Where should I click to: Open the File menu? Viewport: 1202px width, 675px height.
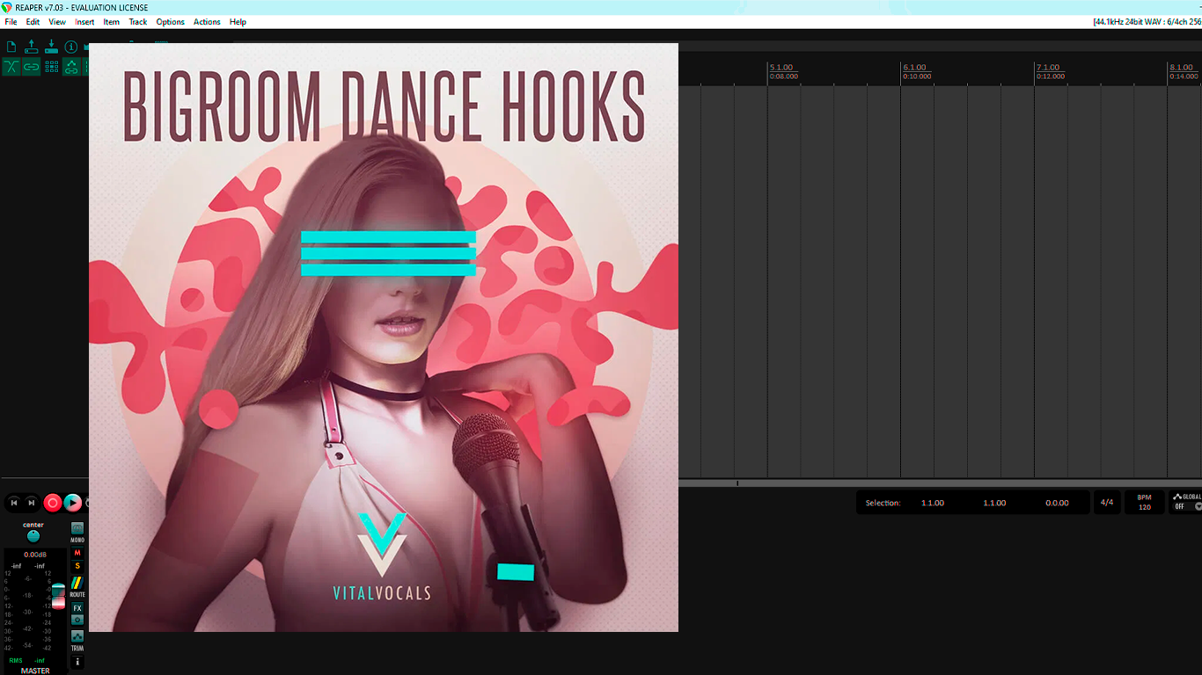pyautogui.click(x=11, y=22)
